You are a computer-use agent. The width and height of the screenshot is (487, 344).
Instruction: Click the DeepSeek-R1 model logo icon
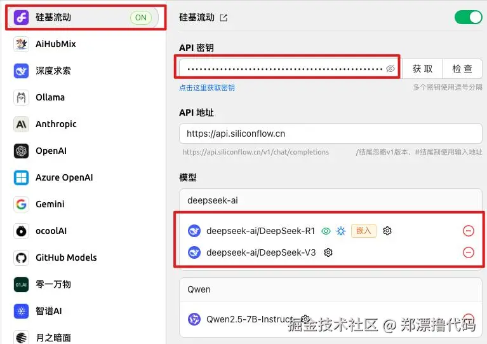pyautogui.click(x=194, y=231)
